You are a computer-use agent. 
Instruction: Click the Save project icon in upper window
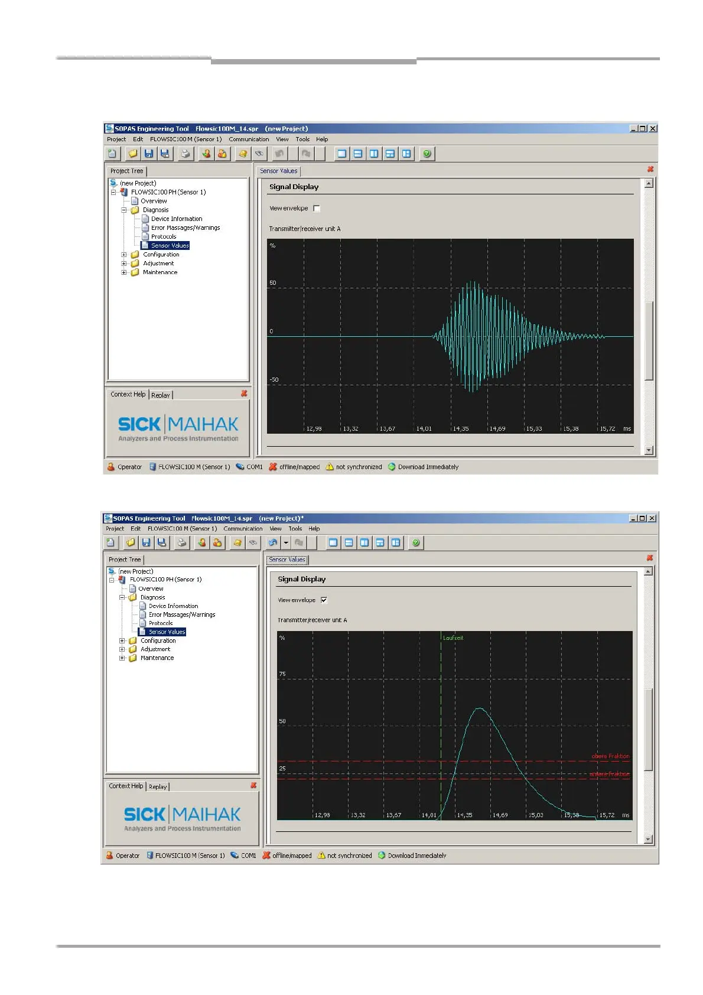pyautogui.click(x=149, y=154)
